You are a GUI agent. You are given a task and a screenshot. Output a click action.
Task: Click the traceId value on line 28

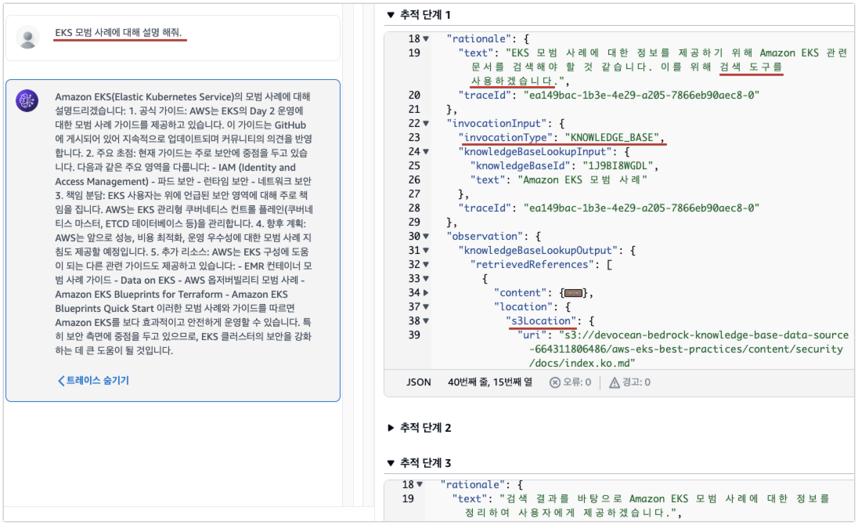tap(641, 208)
